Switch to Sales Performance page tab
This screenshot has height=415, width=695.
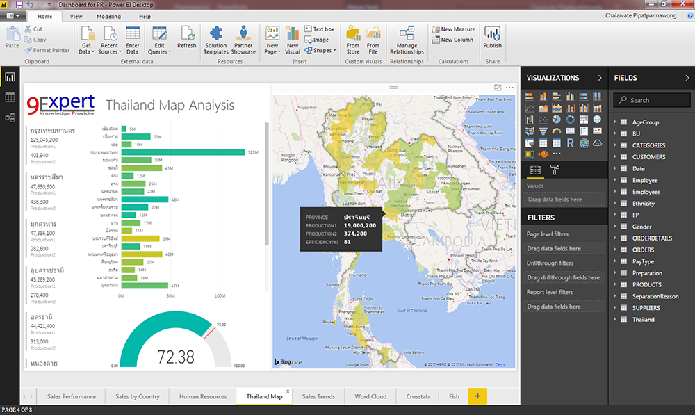[x=72, y=396]
